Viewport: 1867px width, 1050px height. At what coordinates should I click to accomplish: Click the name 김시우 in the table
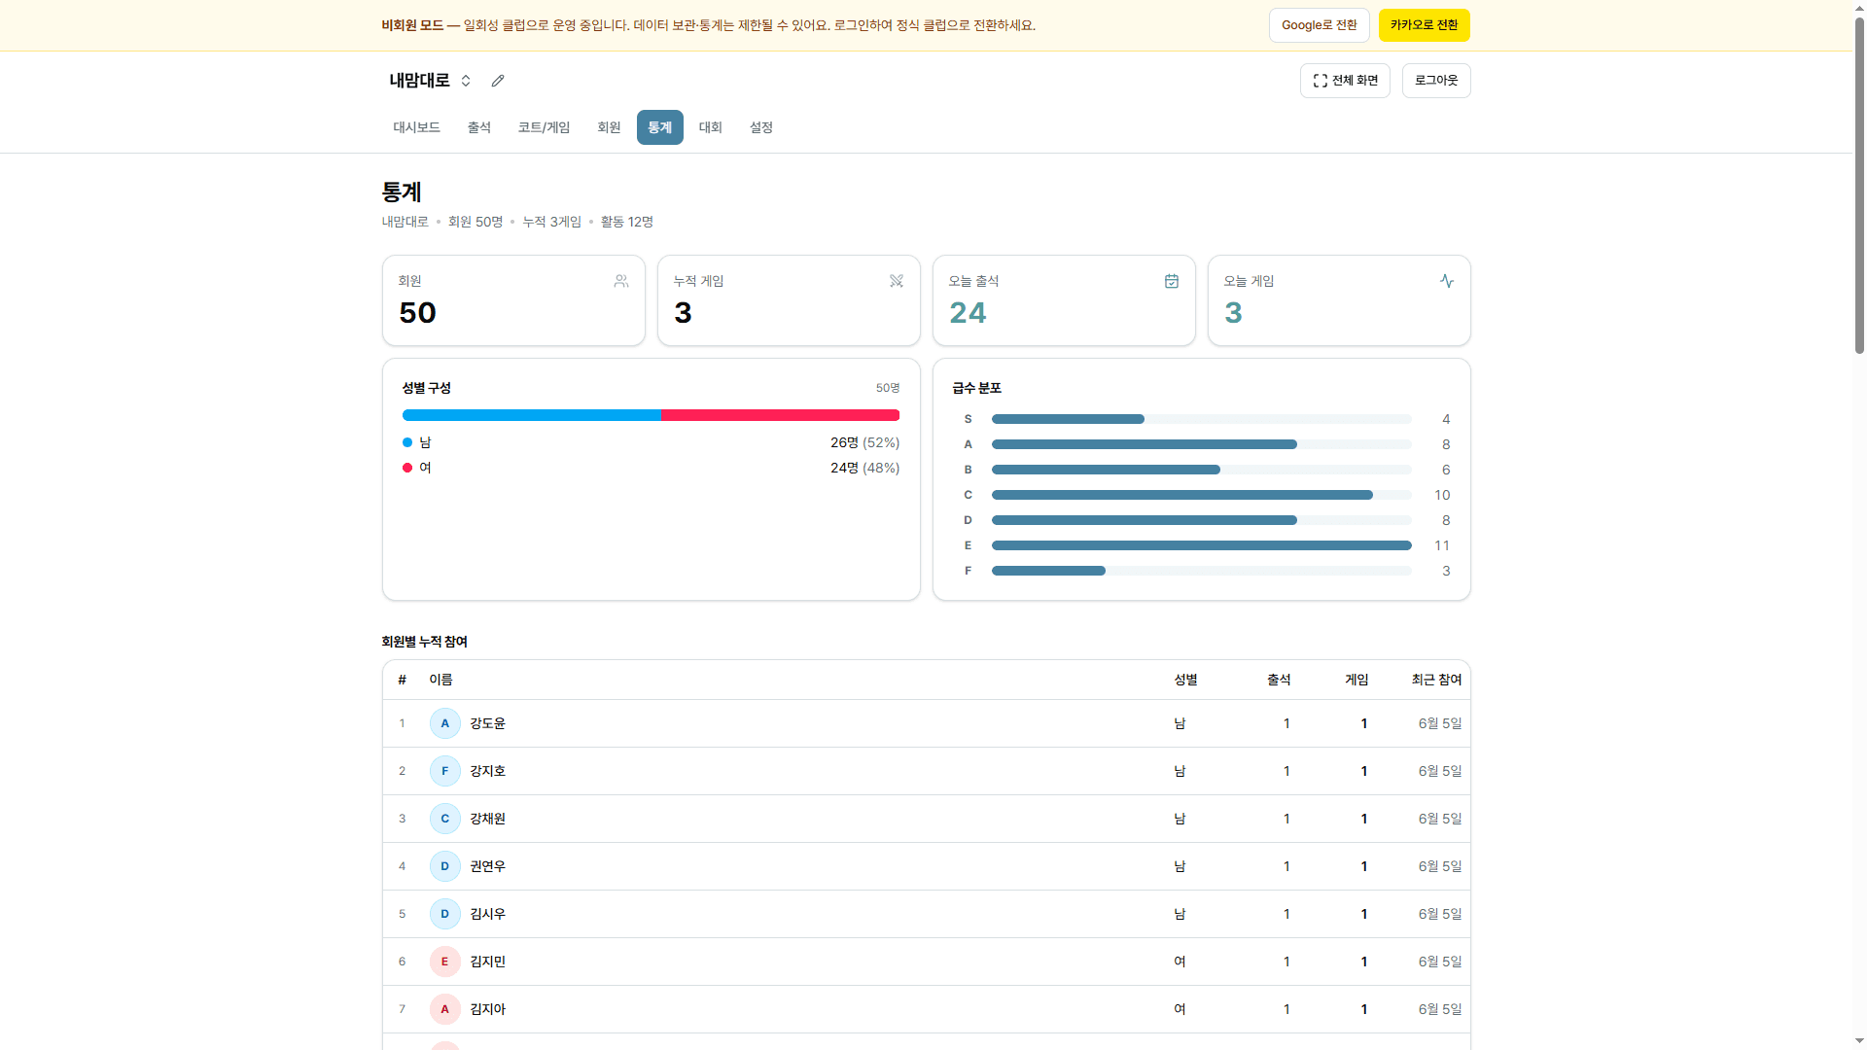(487, 914)
